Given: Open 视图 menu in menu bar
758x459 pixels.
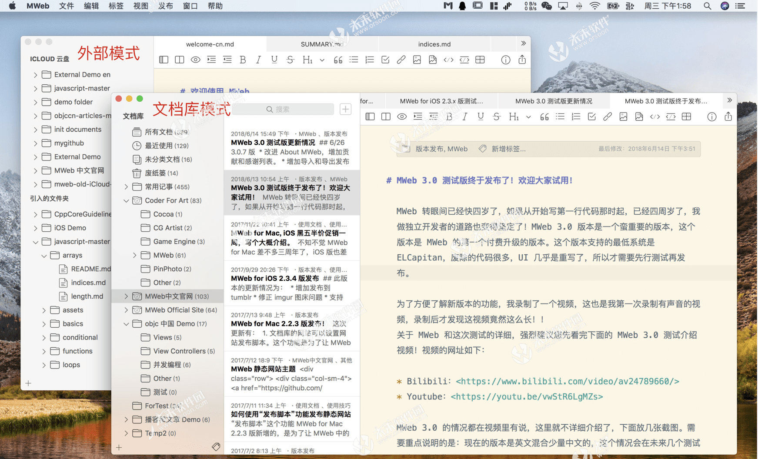Looking at the screenshot, I should point(140,6).
